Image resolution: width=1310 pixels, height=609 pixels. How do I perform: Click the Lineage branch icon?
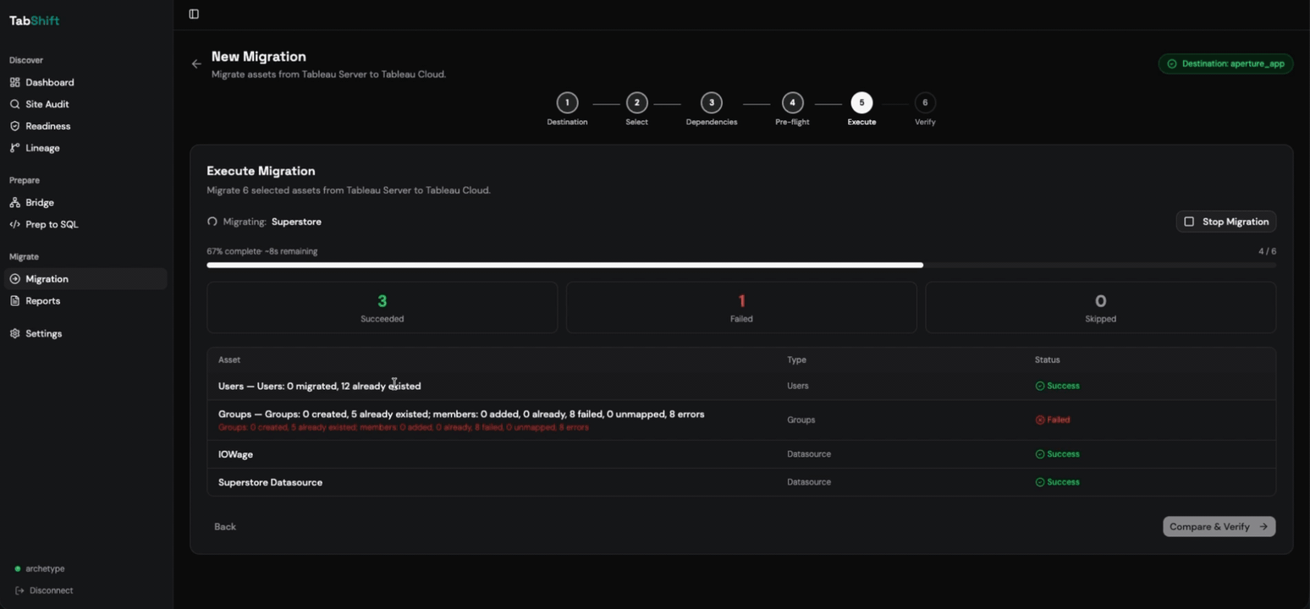[14, 148]
